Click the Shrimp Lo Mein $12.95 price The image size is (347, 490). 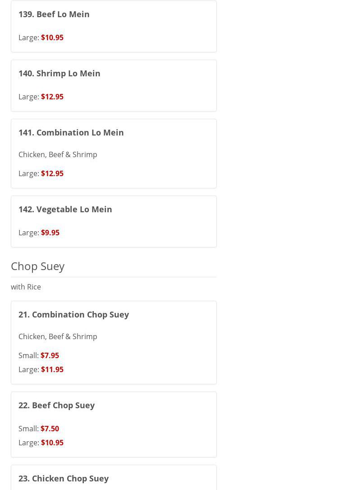52,97
